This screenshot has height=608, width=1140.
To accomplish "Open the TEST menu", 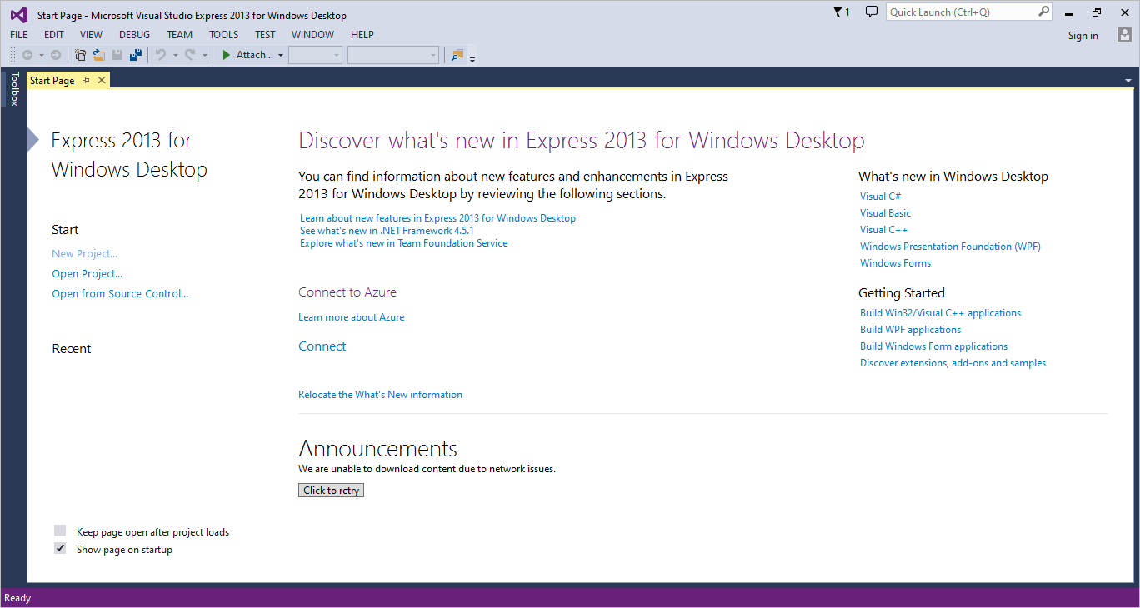I will coord(266,35).
